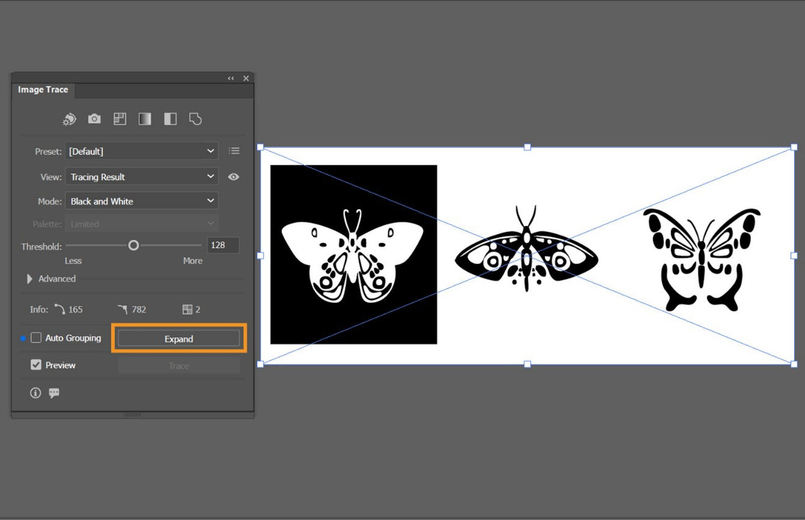Select the Auto-Color tracing preset icon
The image size is (805, 520).
coord(70,119)
